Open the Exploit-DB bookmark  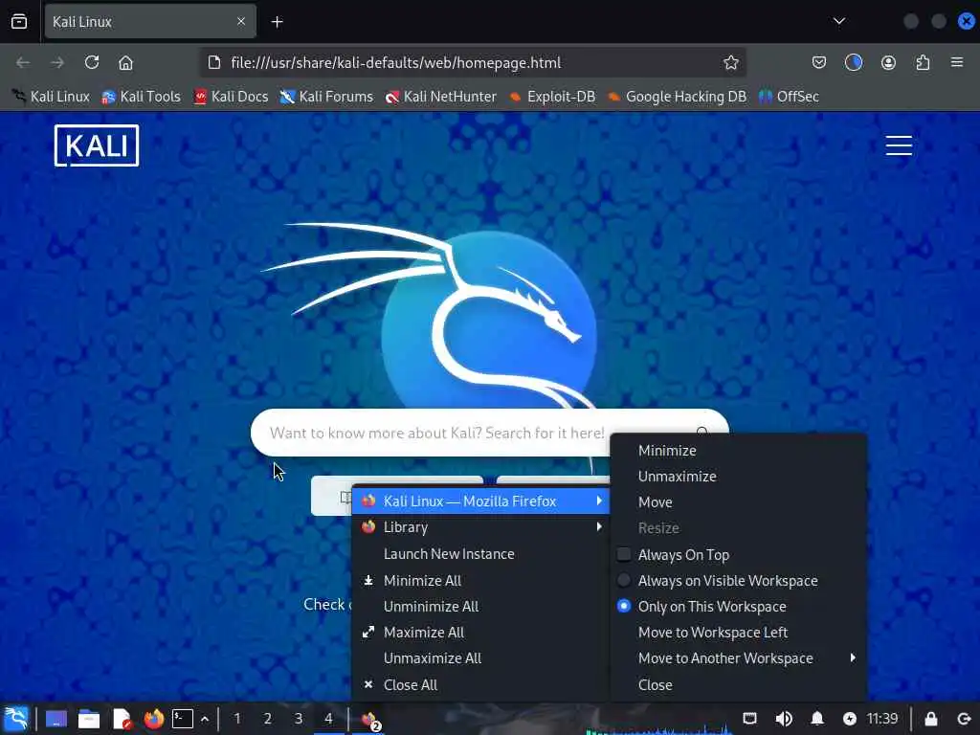click(x=552, y=97)
